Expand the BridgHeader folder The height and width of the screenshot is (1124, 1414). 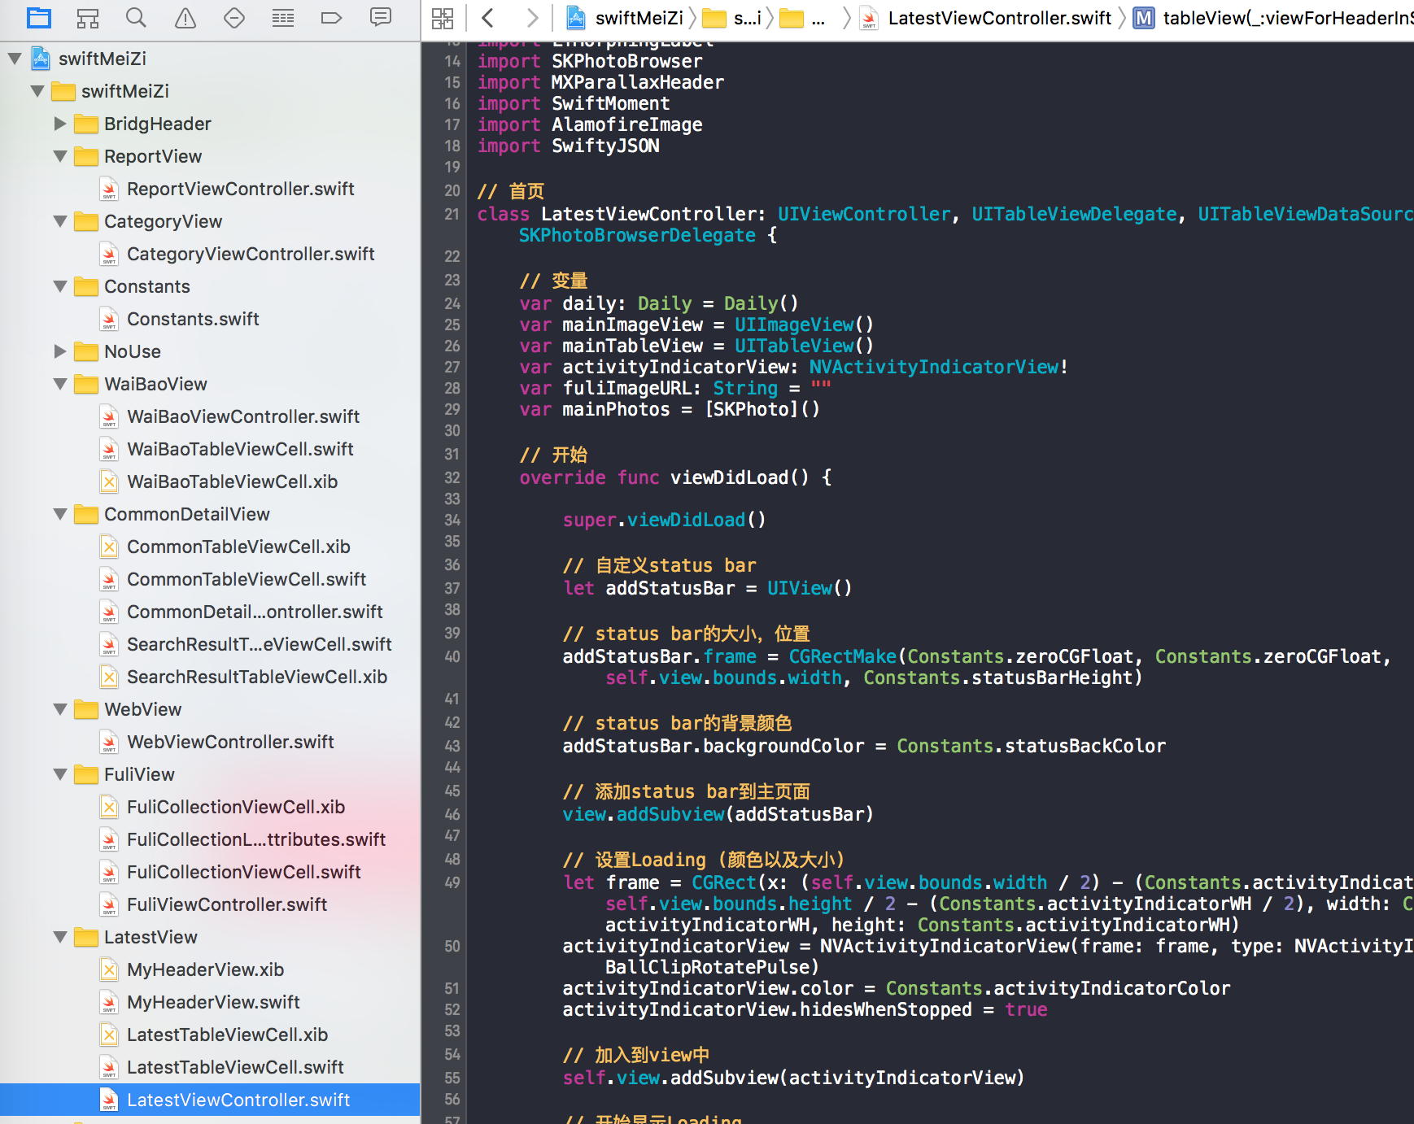coord(60,124)
